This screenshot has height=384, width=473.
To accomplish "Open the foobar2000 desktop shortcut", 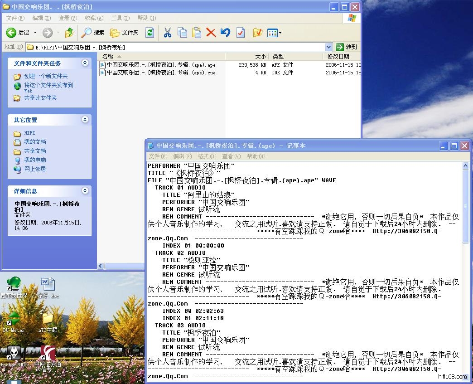I will coord(13,355).
